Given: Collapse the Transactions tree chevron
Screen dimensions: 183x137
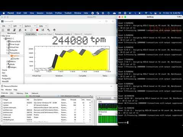Looking at the screenshot, I should pyautogui.click(x=7, y=53).
